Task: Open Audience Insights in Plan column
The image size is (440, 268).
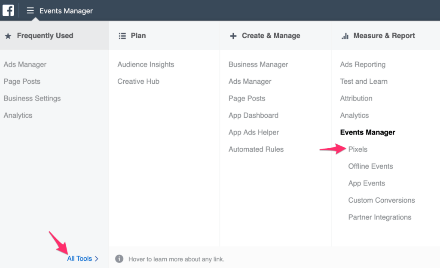Action: 146,64
